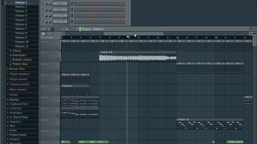
Task: Click the Generators keyboard icon in browser
Action: tap(10, 55)
